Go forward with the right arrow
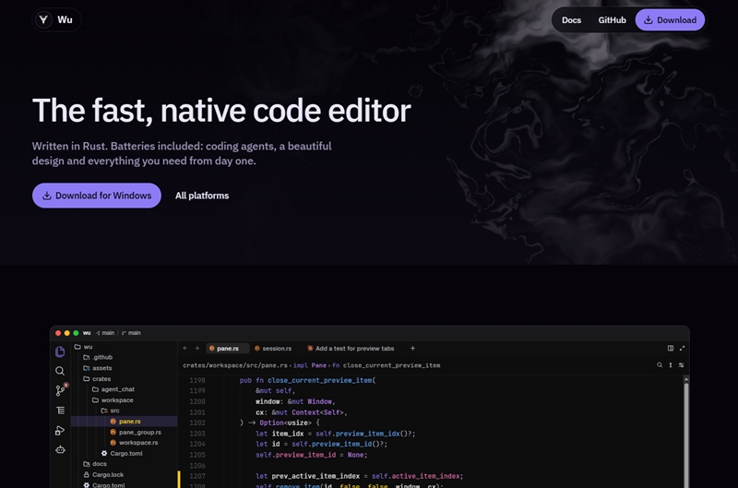 click(196, 348)
